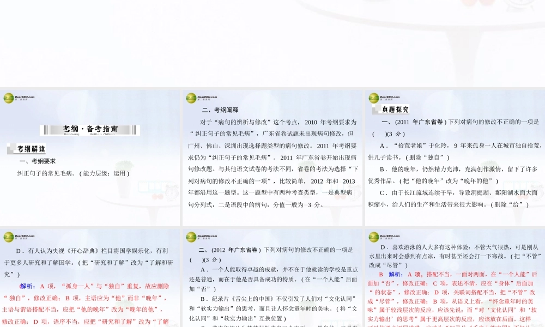Click the DearEDU logo on the 考纲解读 slide

[x=19, y=98]
